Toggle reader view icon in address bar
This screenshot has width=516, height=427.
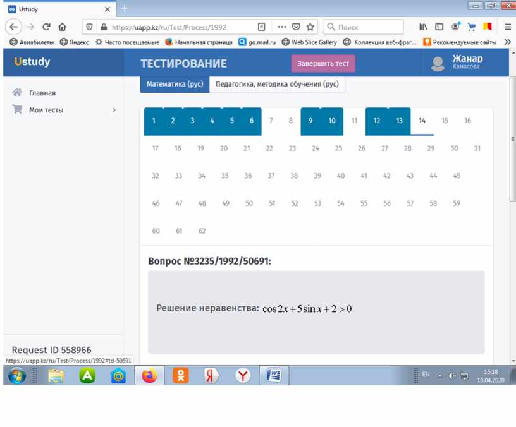coord(261,27)
